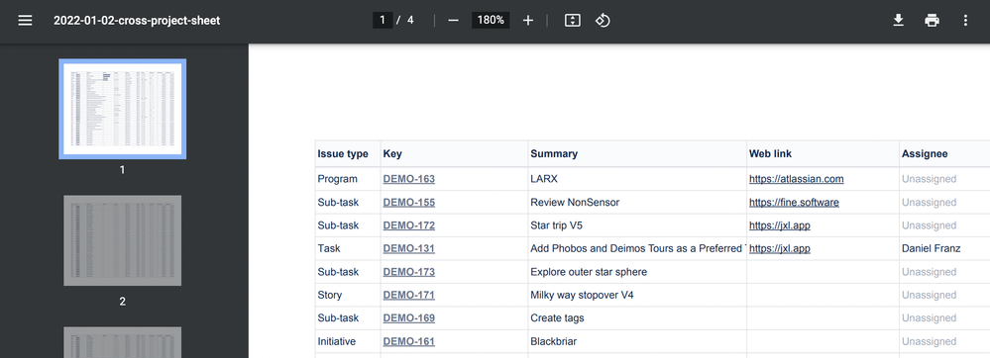This screenshot has width=990, height=358.
Task: Click Sub-task in the Create tags row
Action: 338,318
